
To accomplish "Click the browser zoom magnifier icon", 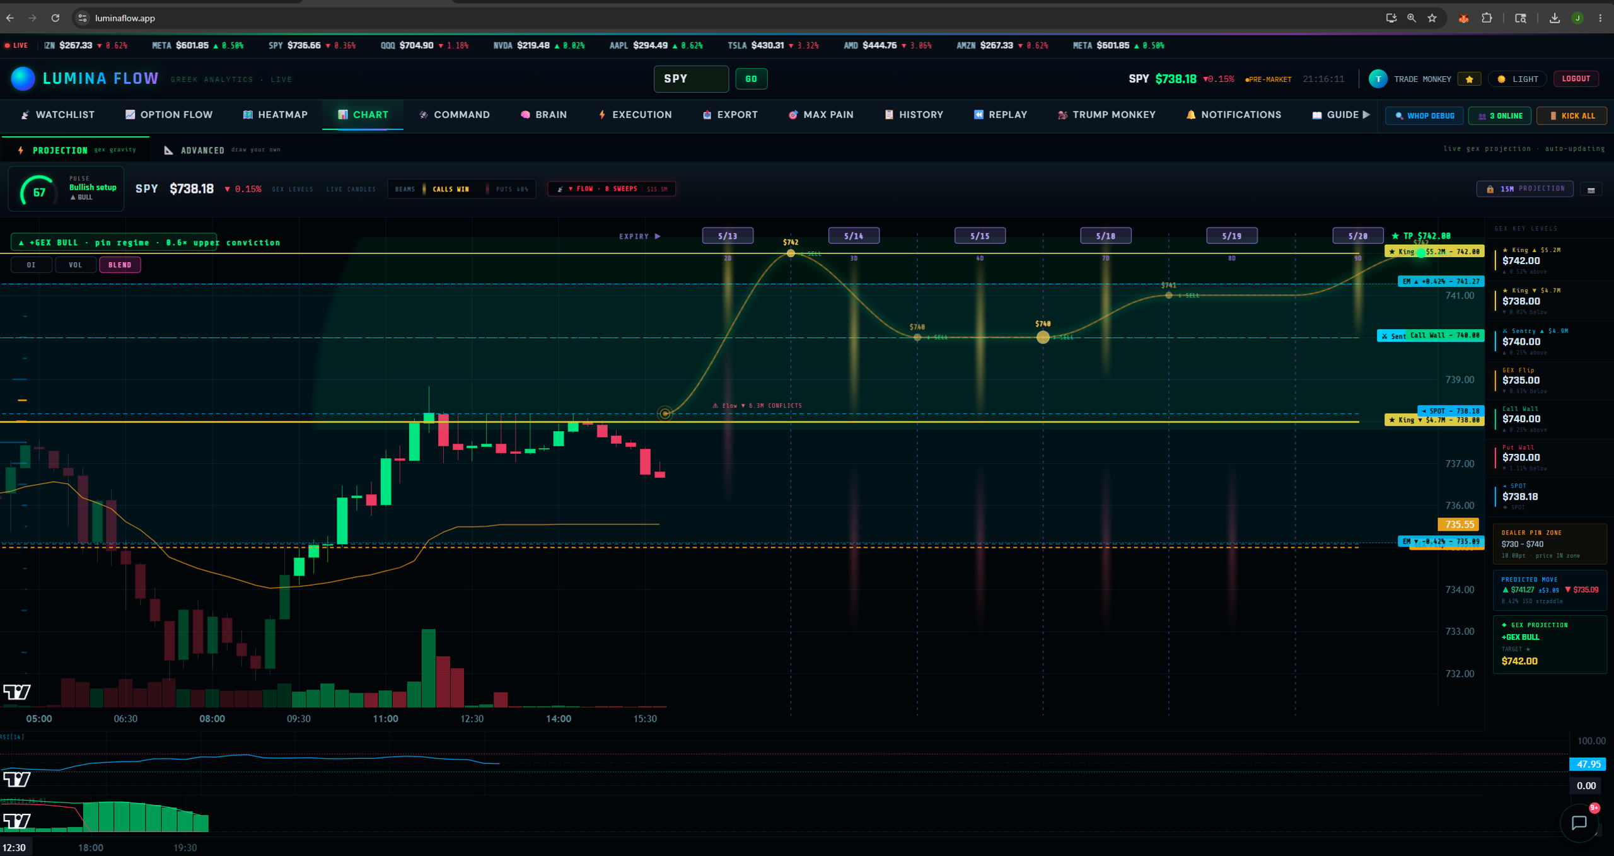I will 1412,18.
